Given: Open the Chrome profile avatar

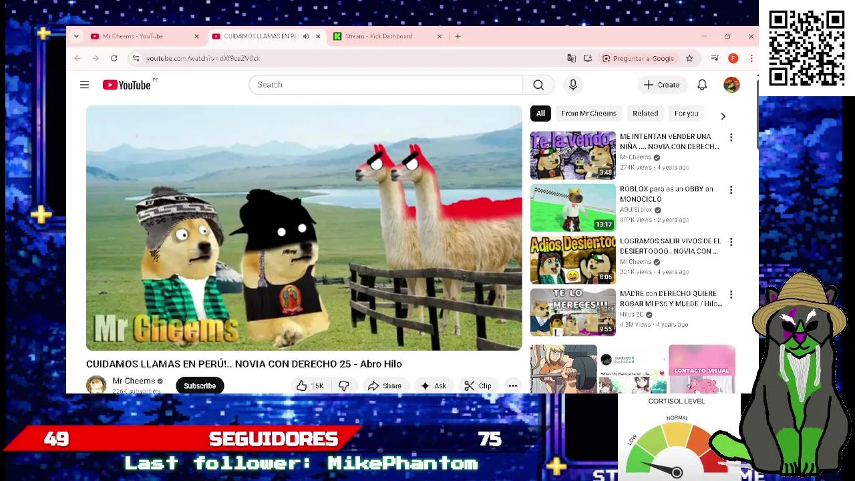Looking at the screenshot, I should pyautogui.click(x=733, y=58).
